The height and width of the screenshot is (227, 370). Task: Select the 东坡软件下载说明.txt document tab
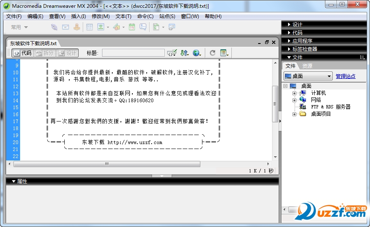pos(33,44)
